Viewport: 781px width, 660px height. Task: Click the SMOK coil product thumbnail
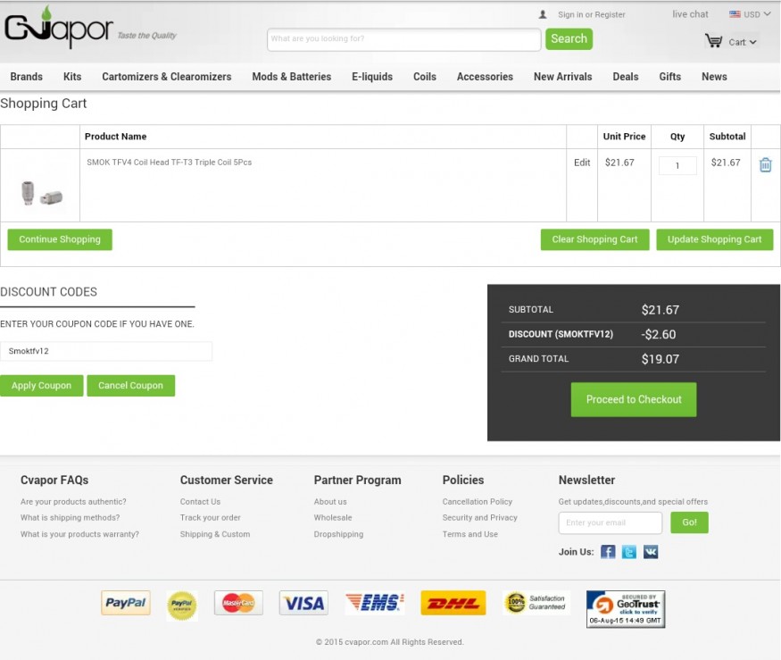[x=42, y=194]
